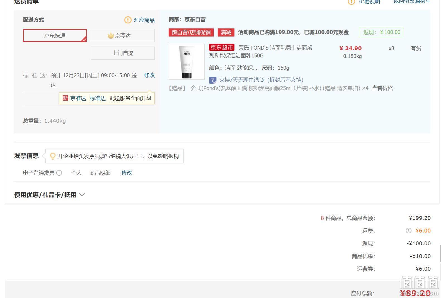
Task: Click the 总重量 1.440kg text
Action: pyautogui.click(x=44, y=121)
